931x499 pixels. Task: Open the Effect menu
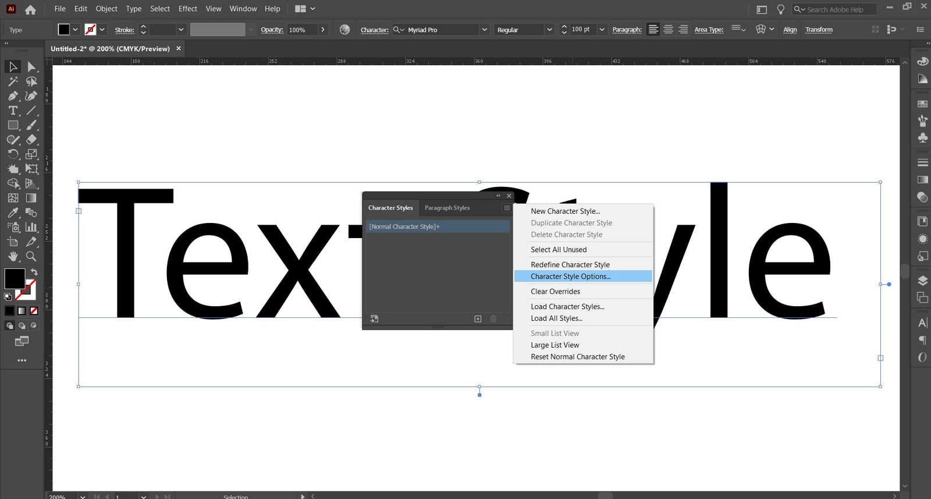point(188,9)
